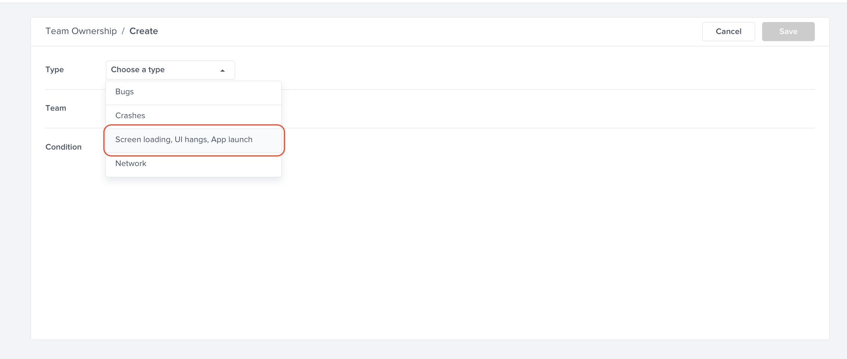Image resolution: width=847 pixels, height=359 pixels.
Task: Click the dropdown caret arrow icon
Action: tap(222, 71)
